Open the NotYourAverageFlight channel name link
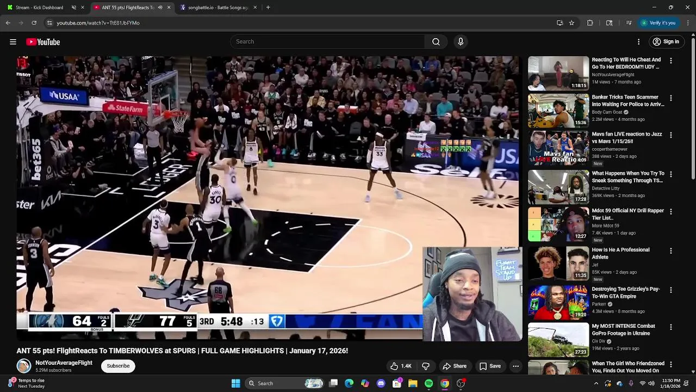The width and height of the screenshot is (696, 392). tap(64, 363)
